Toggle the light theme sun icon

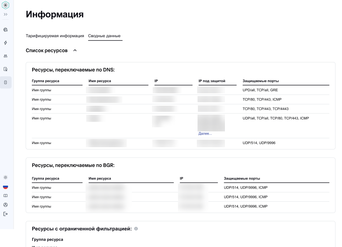(5, 177)
